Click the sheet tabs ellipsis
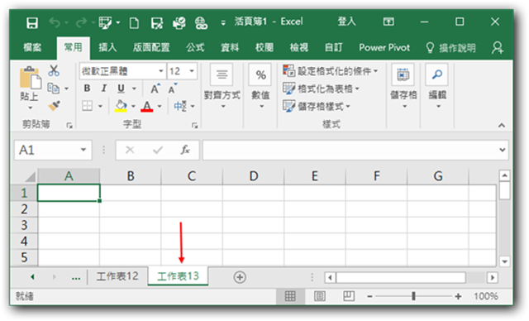 76,278
